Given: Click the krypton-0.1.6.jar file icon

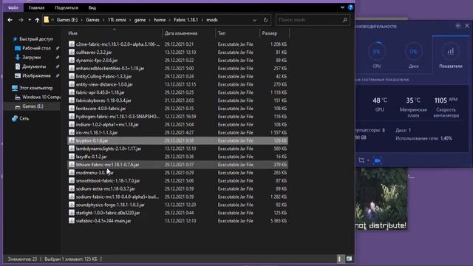Looking at the screenshot, I should [72, 140].
